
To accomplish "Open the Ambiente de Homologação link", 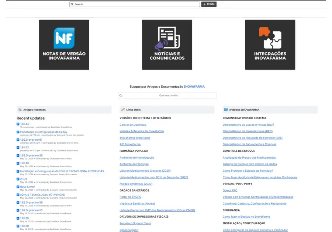I will coord(137,158).
